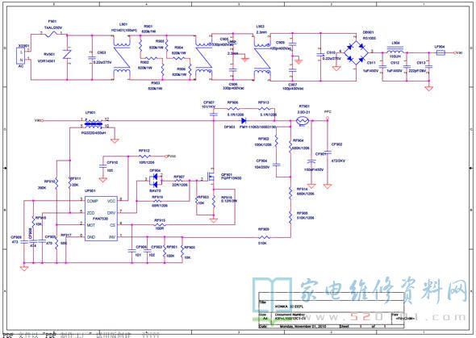This screenshot has height=338, width=476.
Task: Click the UF901 FAN7530 IC body
Action: click(x=101, y=219)
